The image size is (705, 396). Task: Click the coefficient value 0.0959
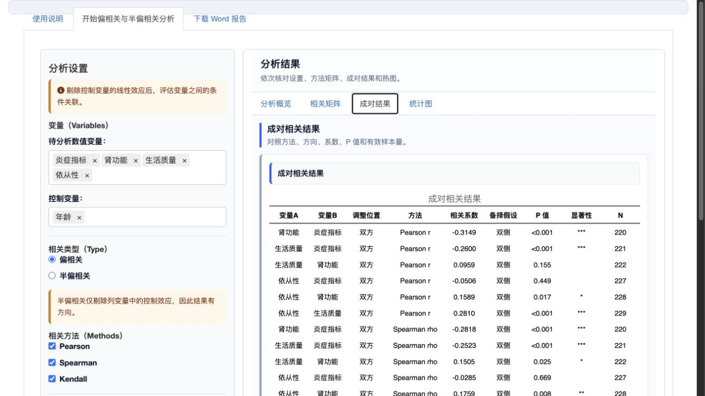[464, 265]
